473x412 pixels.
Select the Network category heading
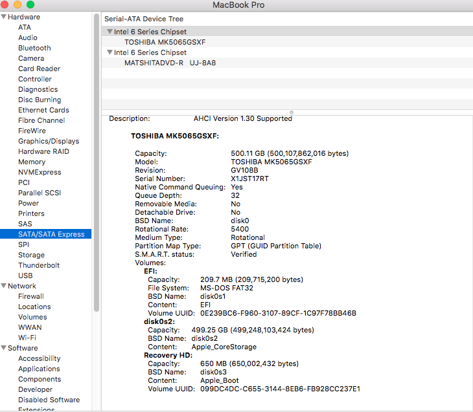22,286
